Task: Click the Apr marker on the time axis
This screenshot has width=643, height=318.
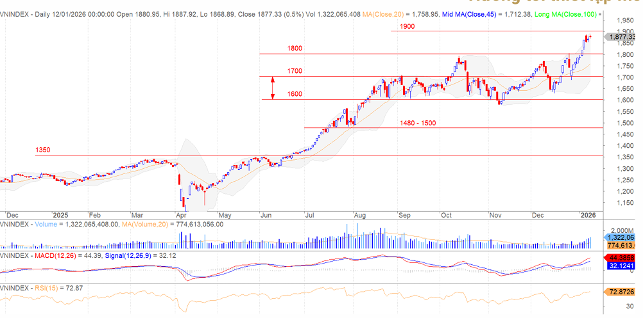Action: pos(179,216)
